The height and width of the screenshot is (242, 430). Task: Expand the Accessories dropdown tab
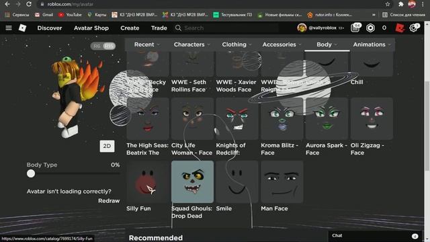click(x=282, y=44)
